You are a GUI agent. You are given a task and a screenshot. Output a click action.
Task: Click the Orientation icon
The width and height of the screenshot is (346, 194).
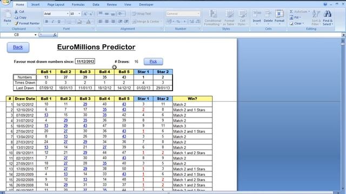coord(121,13)
